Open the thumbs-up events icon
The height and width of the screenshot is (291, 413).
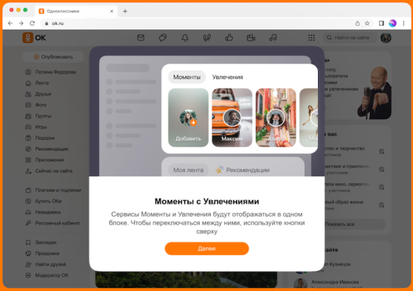click(x=229, y=38)
